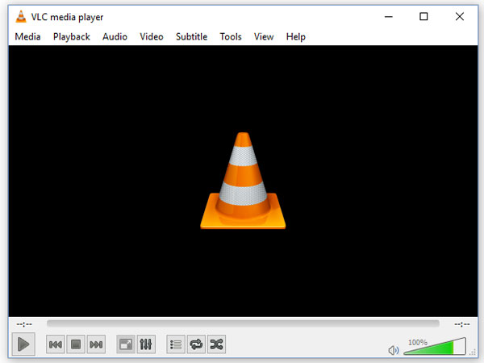Show the playlist view
The image size is (484, 363).
(176, 344)
